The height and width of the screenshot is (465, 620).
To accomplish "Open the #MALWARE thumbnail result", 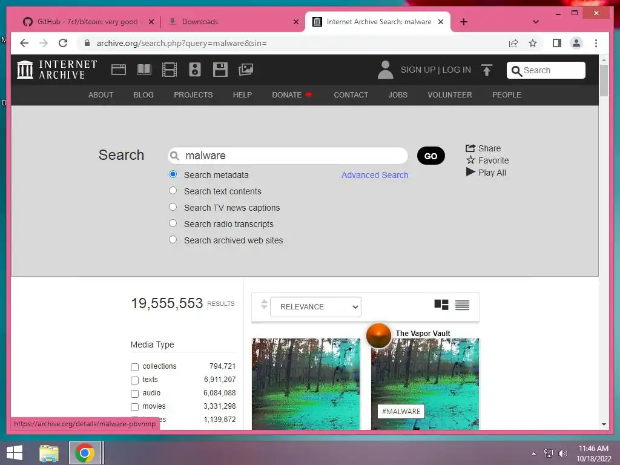I will tap(425, 384).
